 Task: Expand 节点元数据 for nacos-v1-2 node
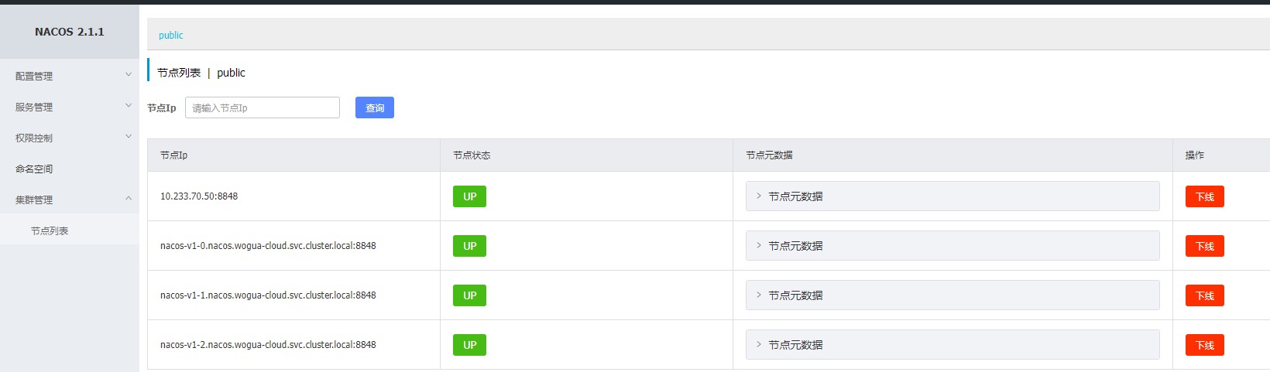[x=952, y=345]
